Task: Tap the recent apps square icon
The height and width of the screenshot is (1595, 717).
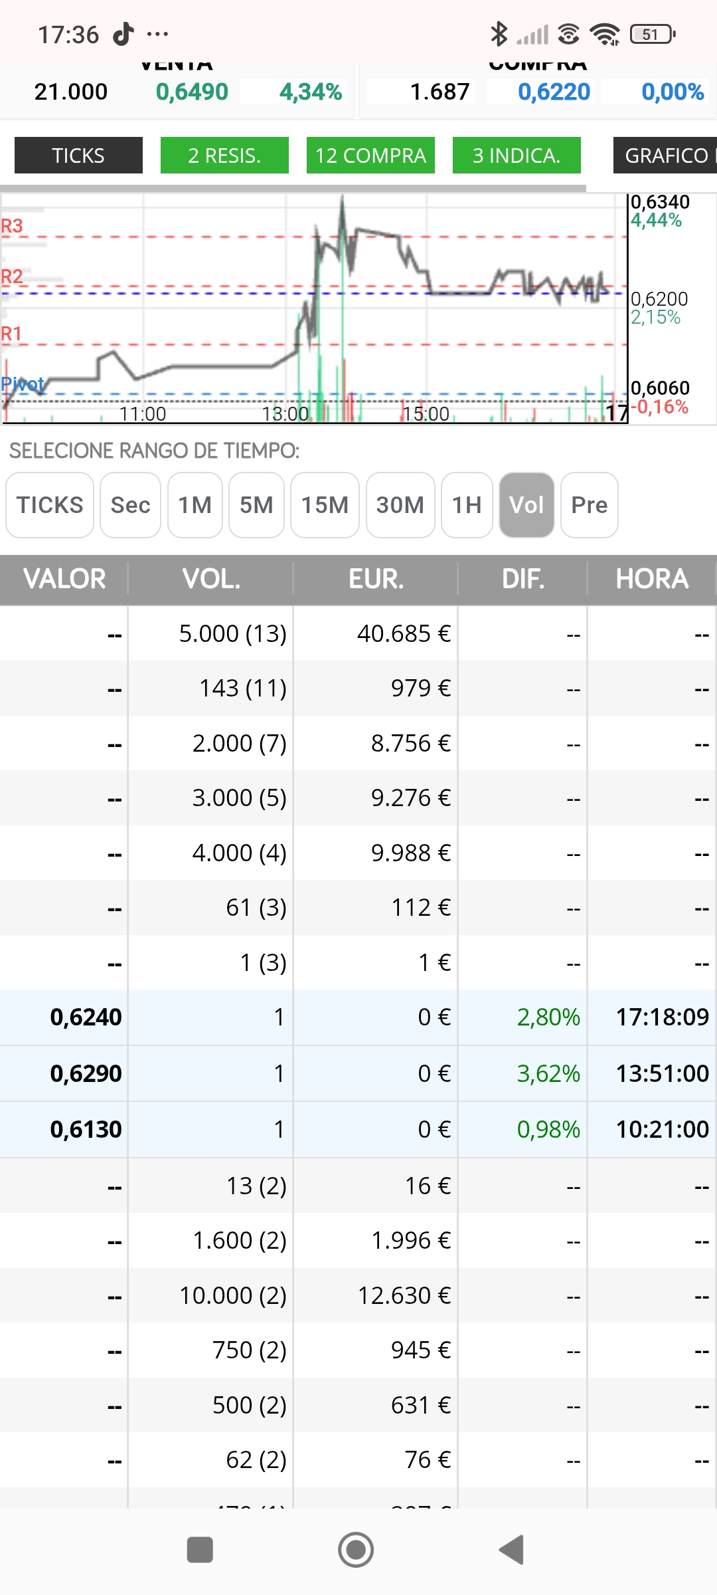Action: pyautogui.click(x=200, y=1550)
